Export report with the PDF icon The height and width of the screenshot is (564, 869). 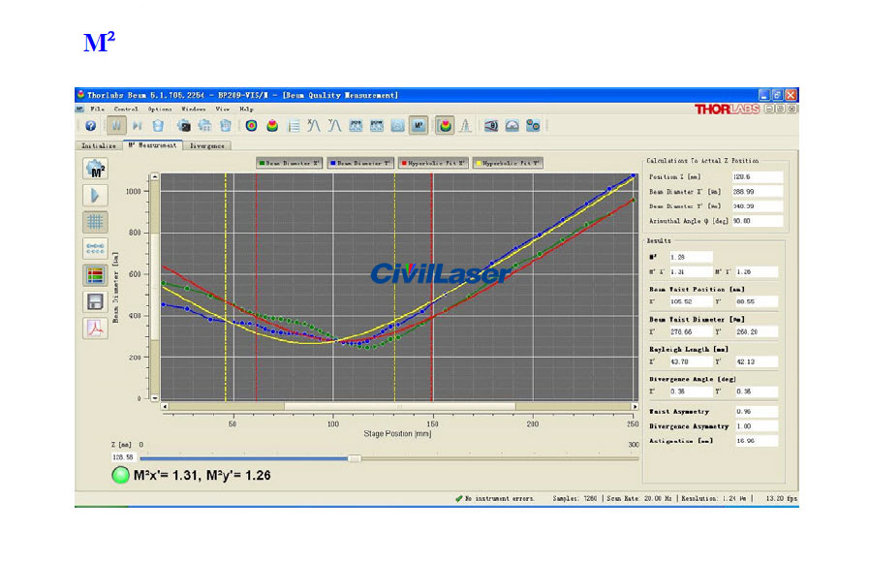[x=96, y=328]
